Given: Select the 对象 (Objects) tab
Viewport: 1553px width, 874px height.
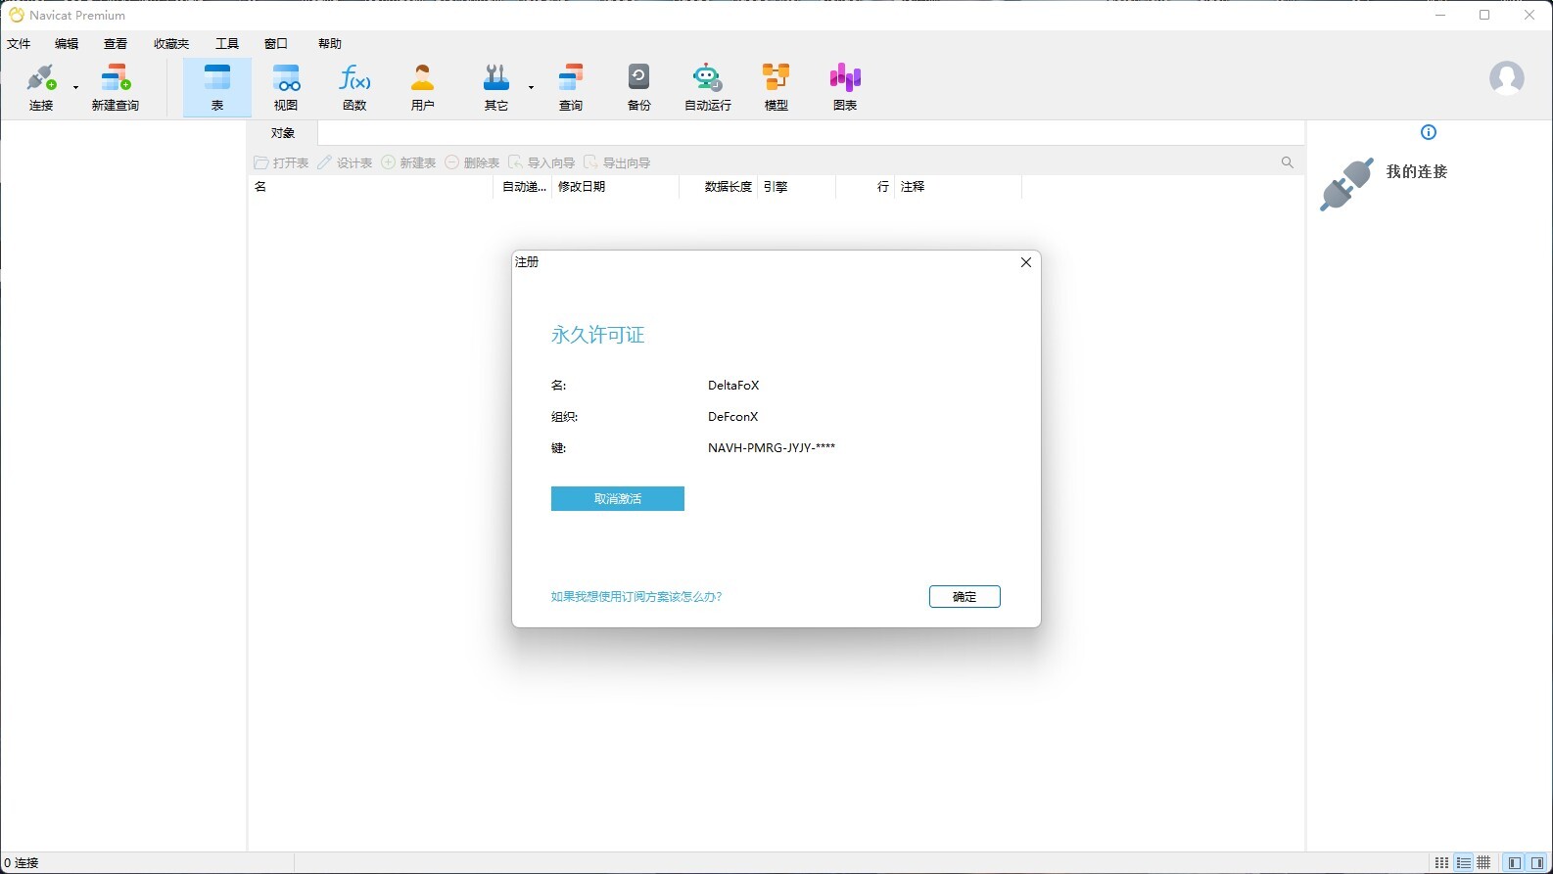Looking at the screenshot, I should [283, 133].
